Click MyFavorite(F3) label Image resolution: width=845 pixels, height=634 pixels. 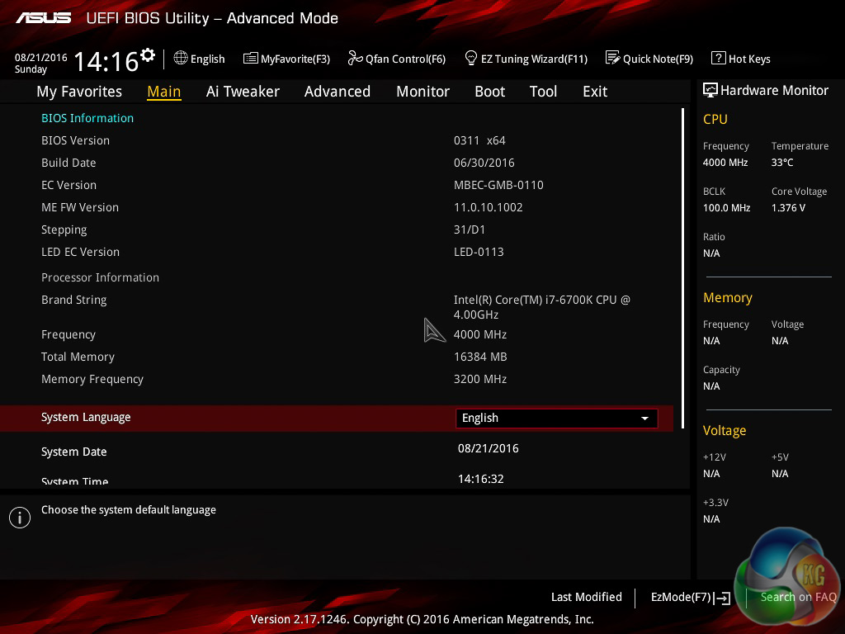click(295, 59)
